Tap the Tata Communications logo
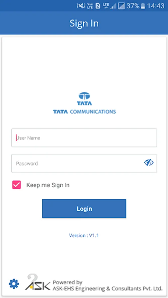 tap(84, 103)
